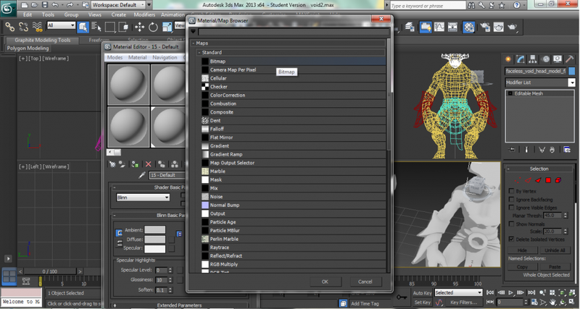The height and width of the screenshot is (309, 580).
Task: Open the Tools menu
Action: (x=48, y=14)
